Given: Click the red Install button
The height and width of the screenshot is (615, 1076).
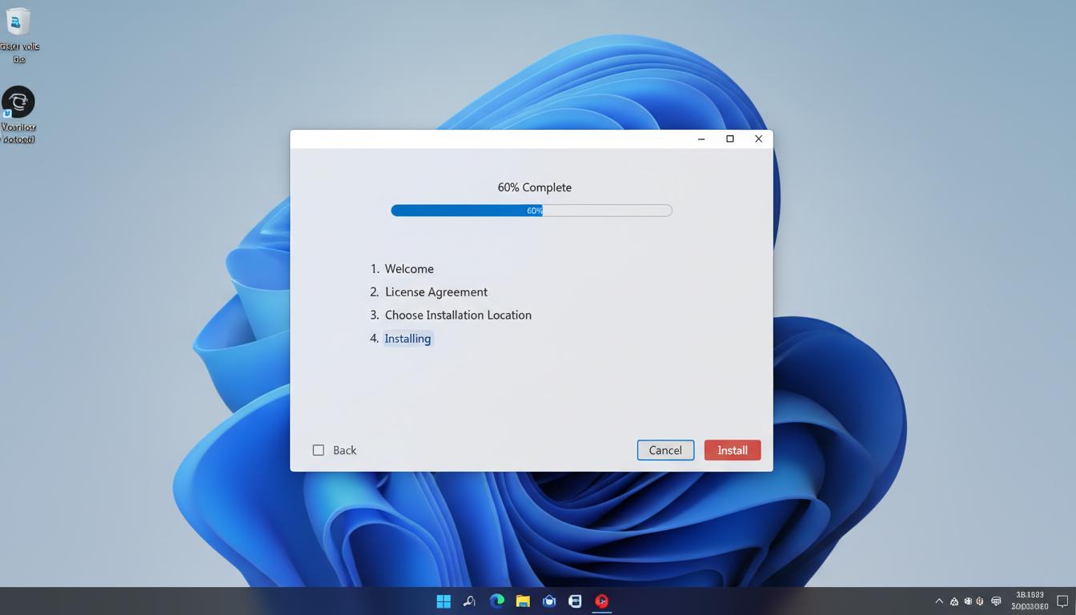Looking at the screenshot, I should [x=732, y=450].
